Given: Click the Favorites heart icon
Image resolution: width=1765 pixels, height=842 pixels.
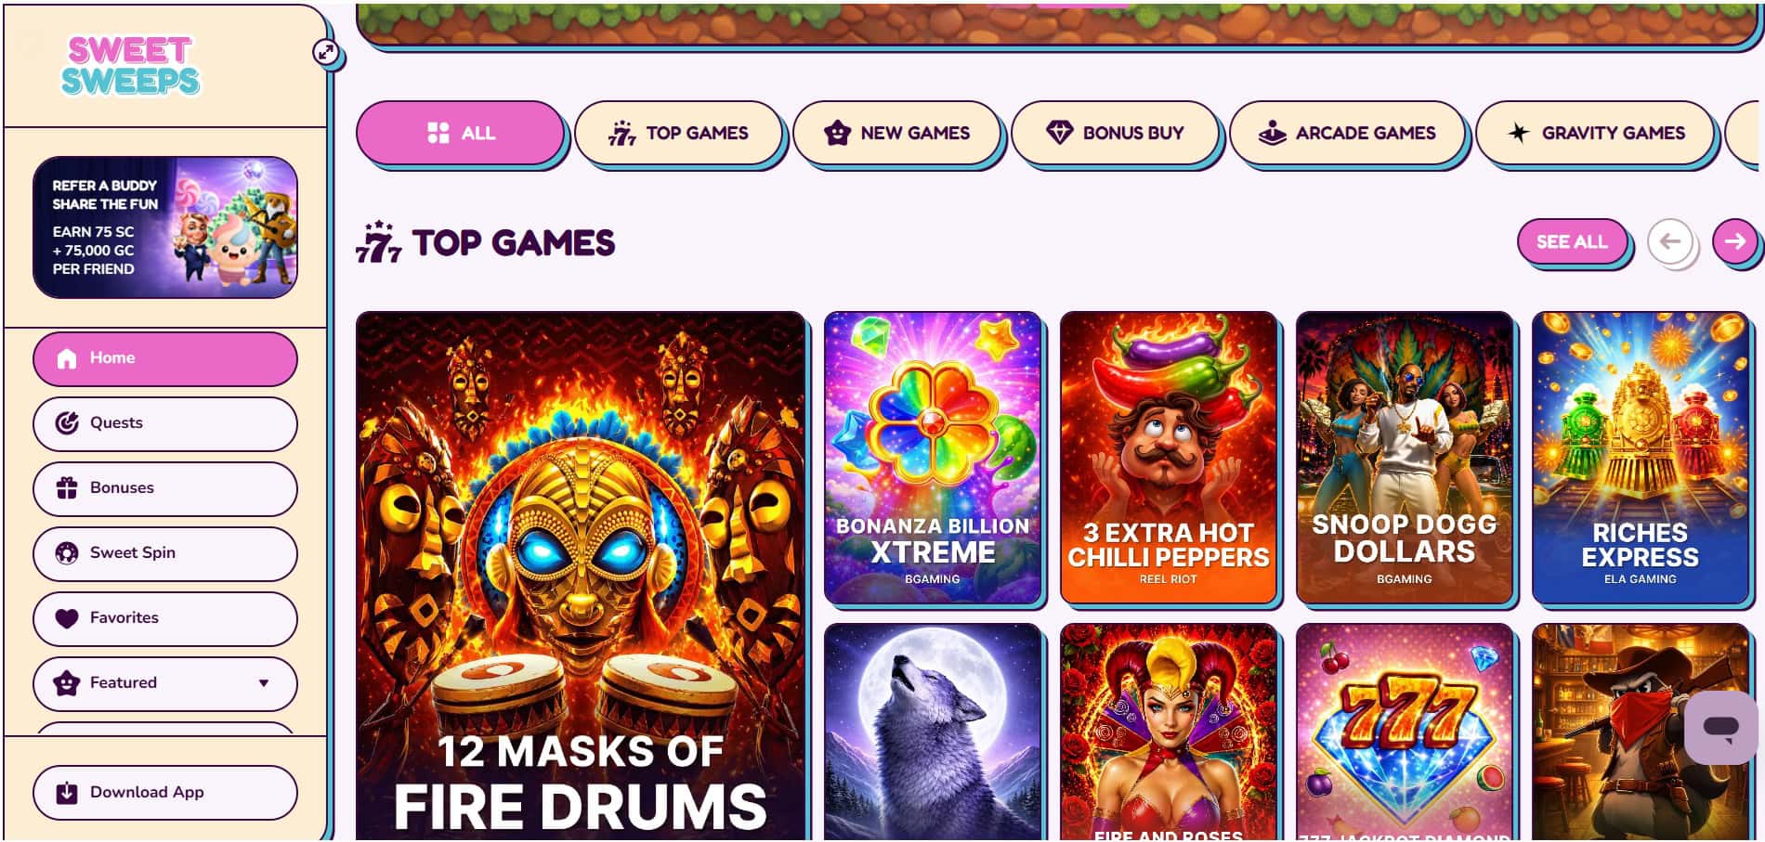Looking at the screenshot, I should click(67, 618).
